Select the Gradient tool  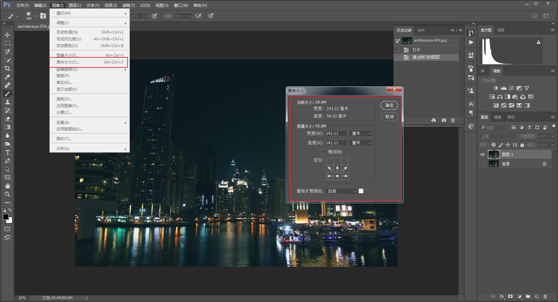coord(7,127)
